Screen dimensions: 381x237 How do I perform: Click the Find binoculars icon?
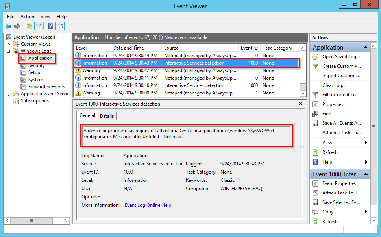click(315, 114)
